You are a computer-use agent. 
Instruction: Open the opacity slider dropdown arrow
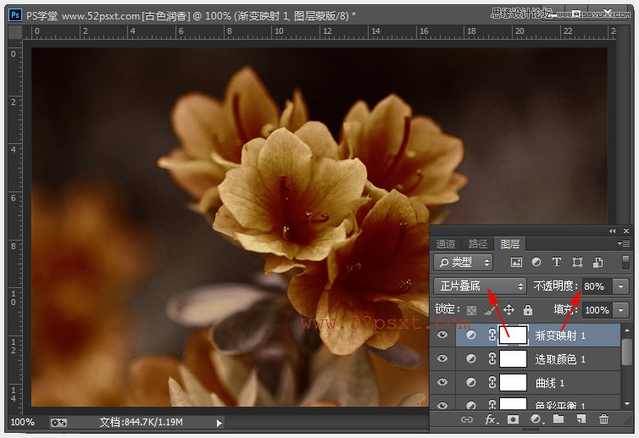620,286
